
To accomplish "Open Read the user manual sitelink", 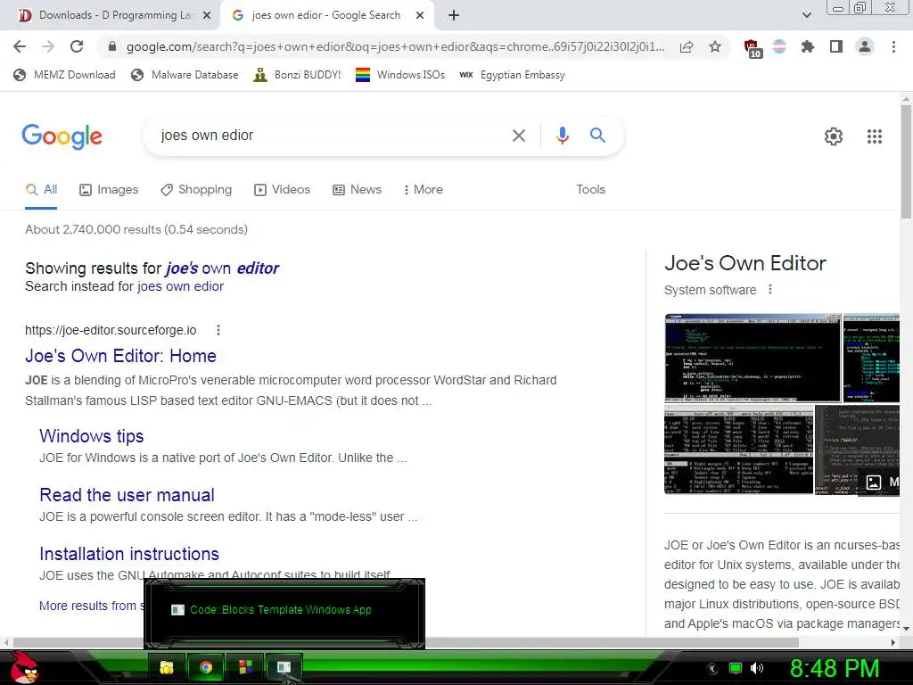I will tap(127, 495).
